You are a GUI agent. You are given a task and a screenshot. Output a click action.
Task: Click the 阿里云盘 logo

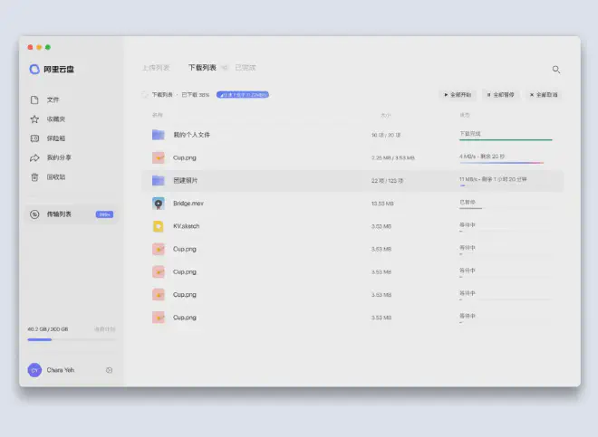click(x=52, y=69)
